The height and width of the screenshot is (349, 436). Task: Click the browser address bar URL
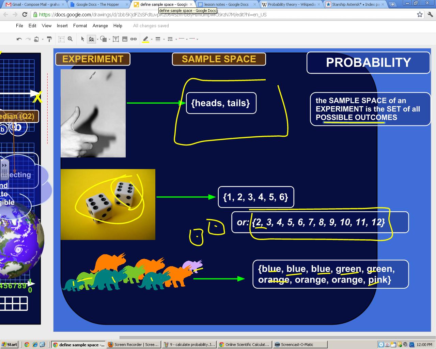(x=153, y=15)
